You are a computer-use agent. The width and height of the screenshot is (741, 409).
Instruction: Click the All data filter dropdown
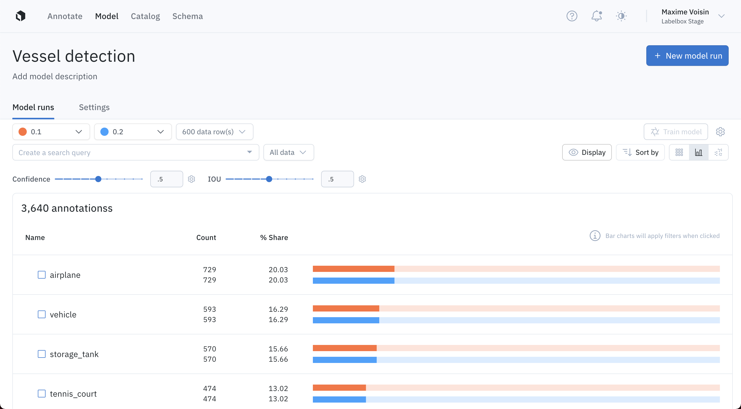point(288,152)
